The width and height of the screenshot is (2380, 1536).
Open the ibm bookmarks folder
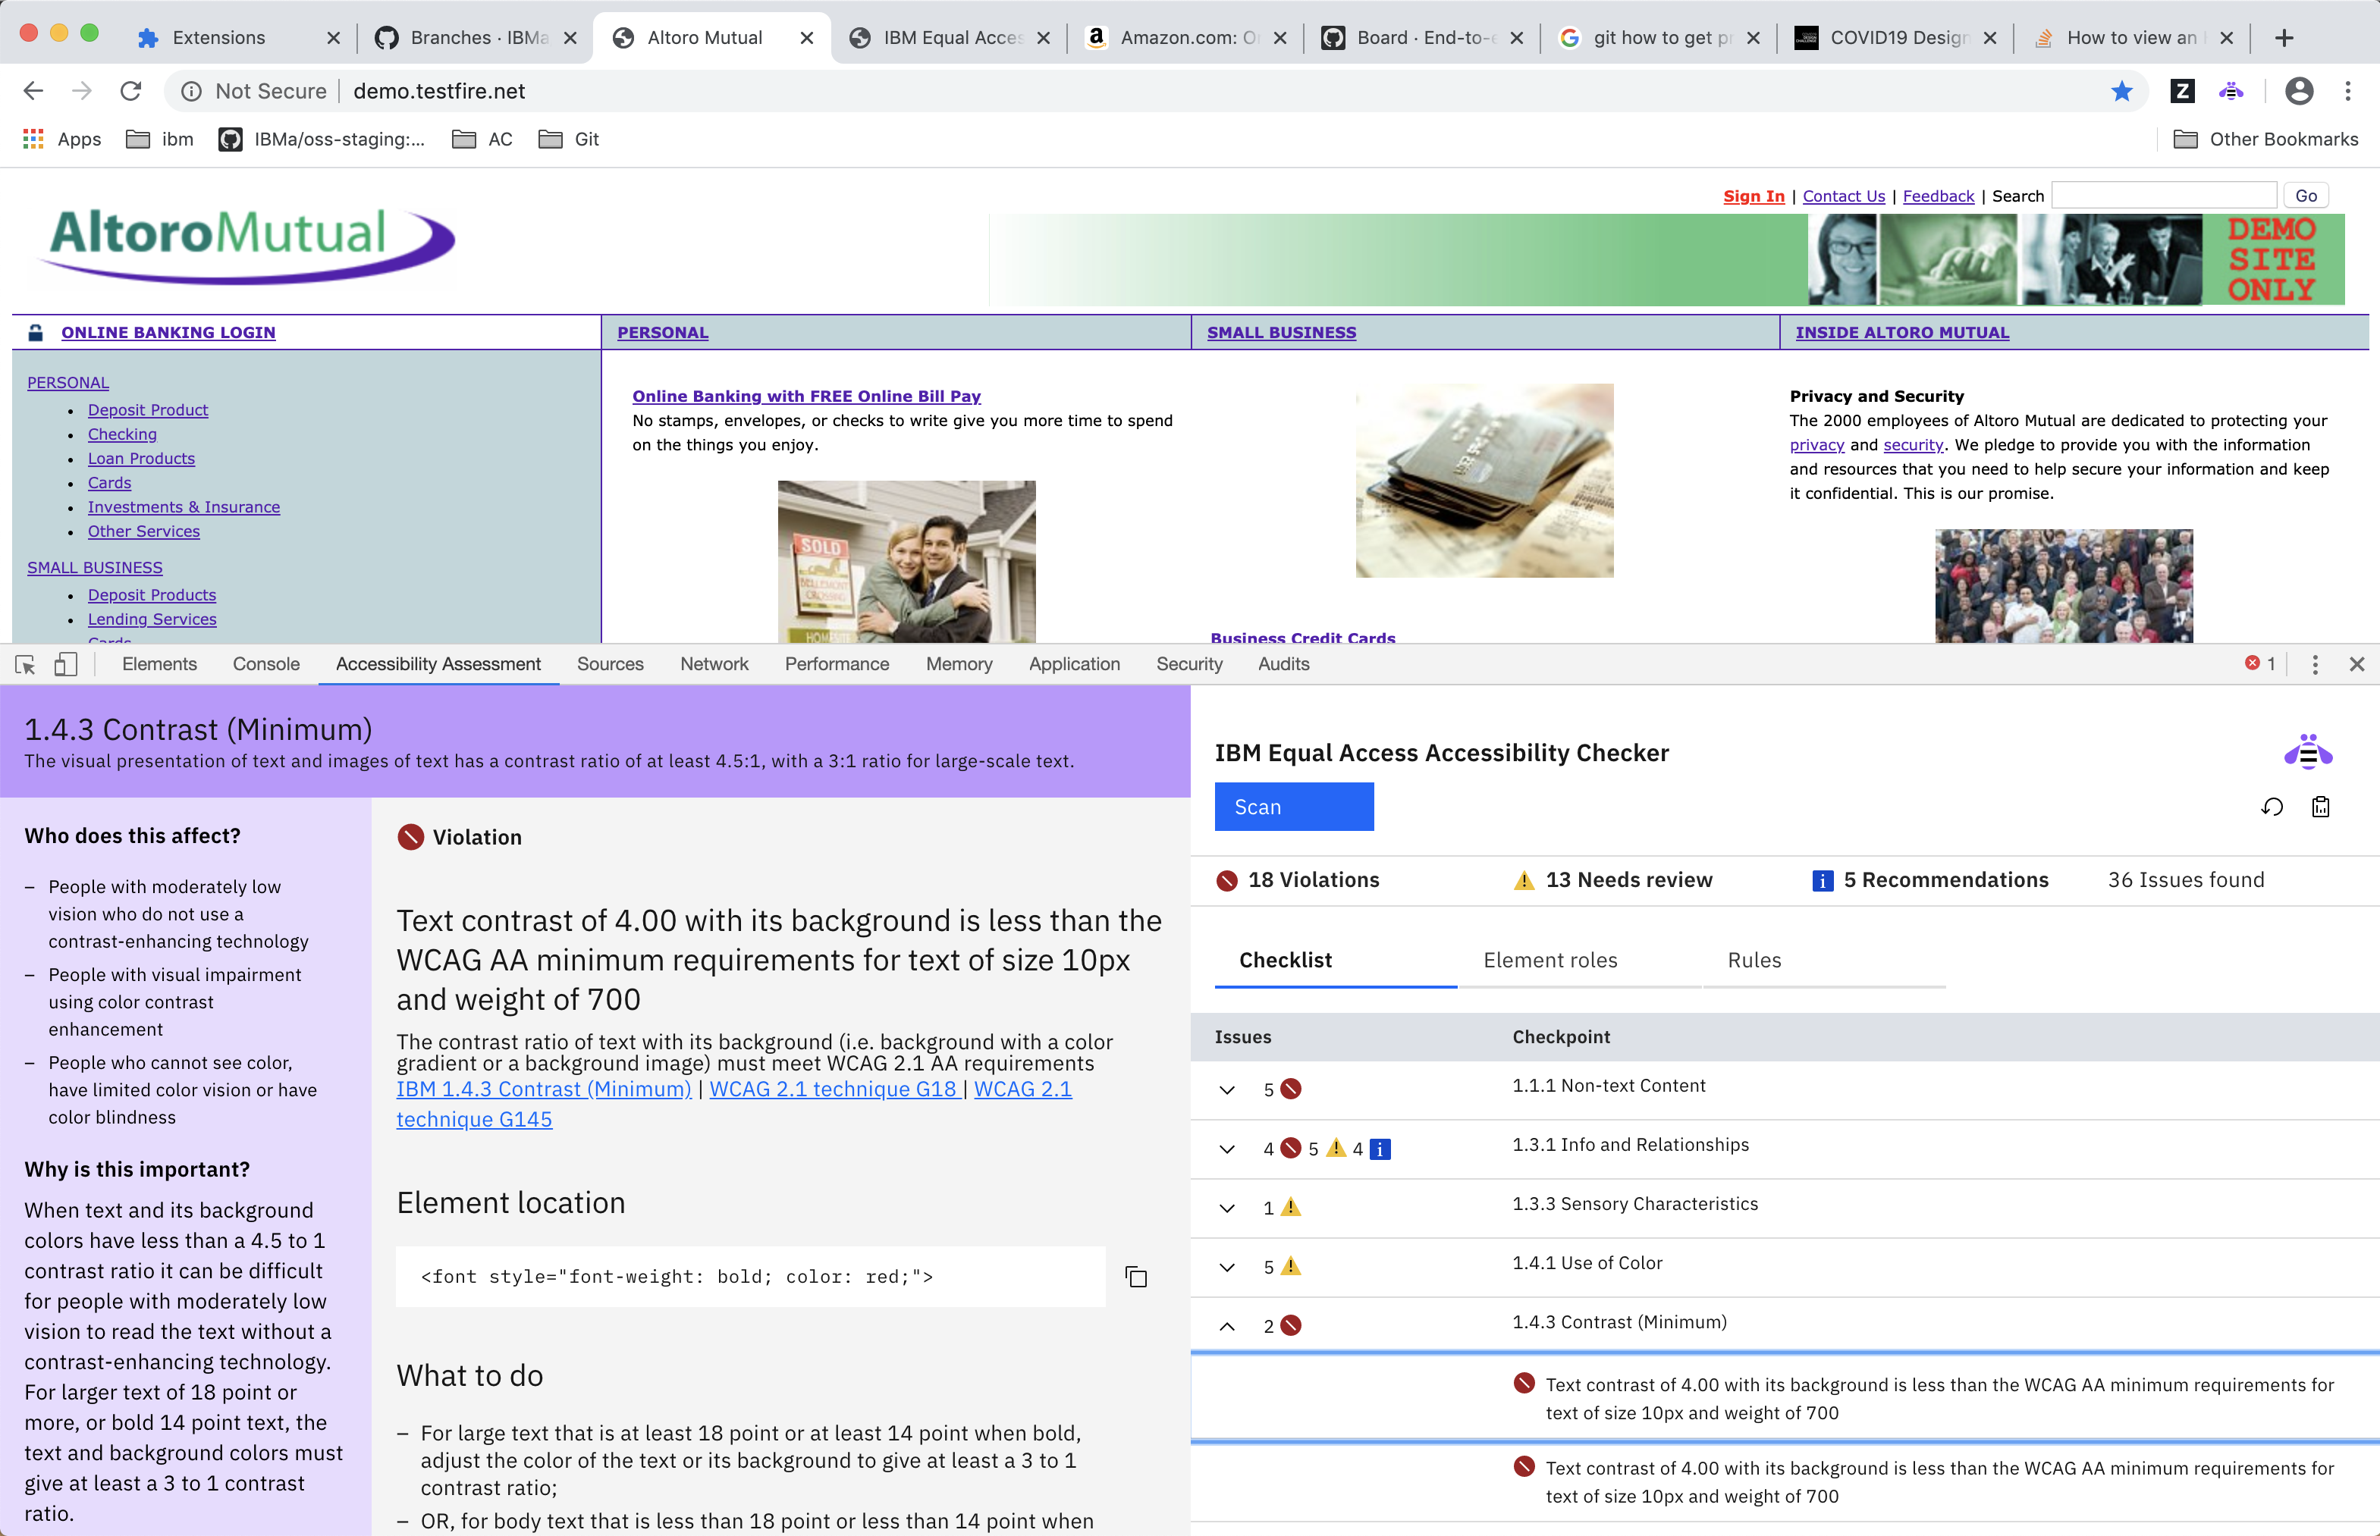[161, 139]
